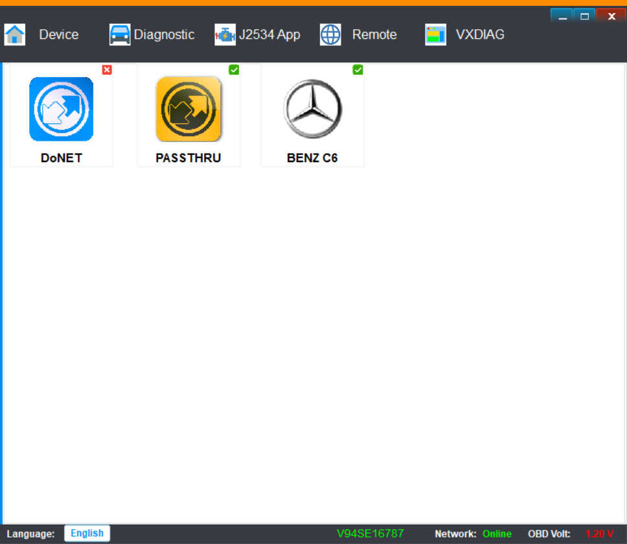Switch to the Diagnostic tab
Image resolution: width=627 pixels, height=544 pixels.
[x=164, y=35]
